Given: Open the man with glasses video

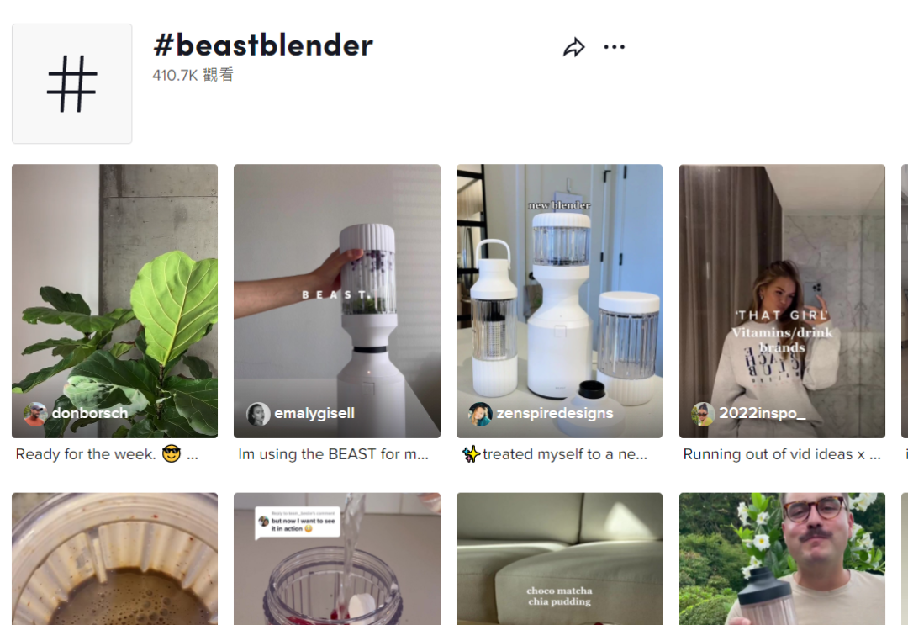Looking at the screenshot, I should click(782, 559).
